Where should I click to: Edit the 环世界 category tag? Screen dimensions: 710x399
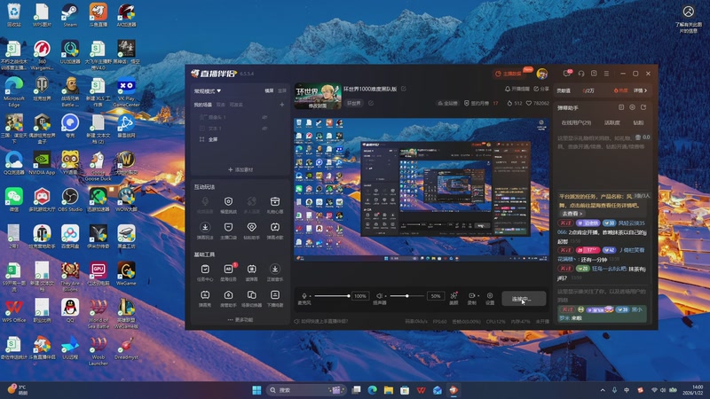click(371, 103)
